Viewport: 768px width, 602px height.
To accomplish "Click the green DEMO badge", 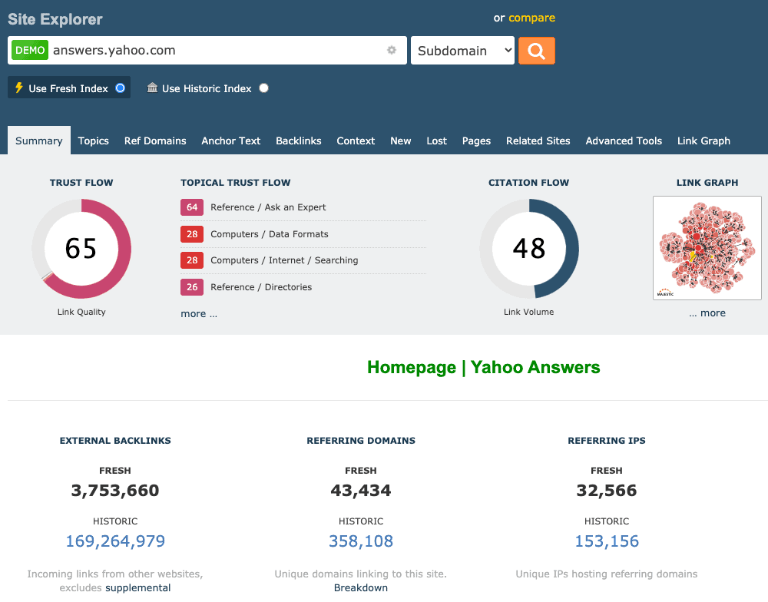I will 30,51.
